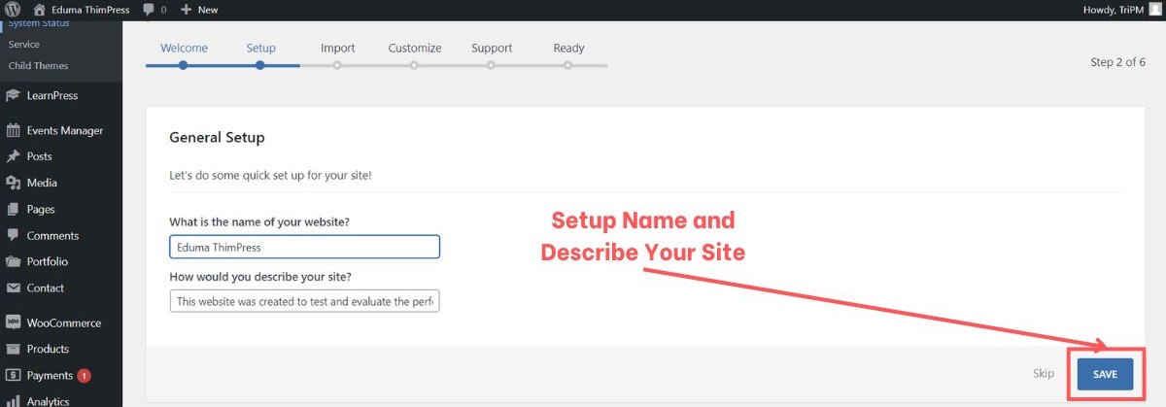Open Howdy, TriPM account menu
1166x407 pixels.
(1113, 10)
